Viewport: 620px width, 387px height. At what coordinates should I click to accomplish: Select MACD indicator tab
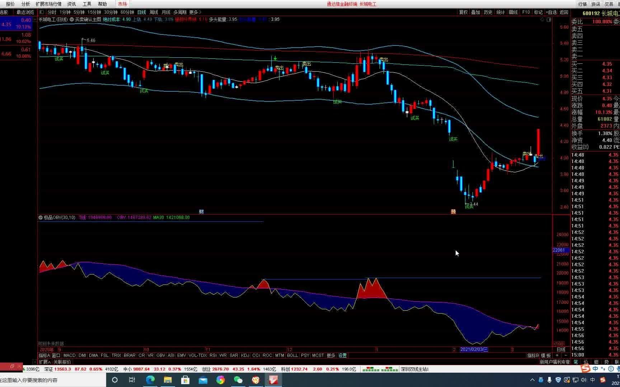[x=69, y=355]
